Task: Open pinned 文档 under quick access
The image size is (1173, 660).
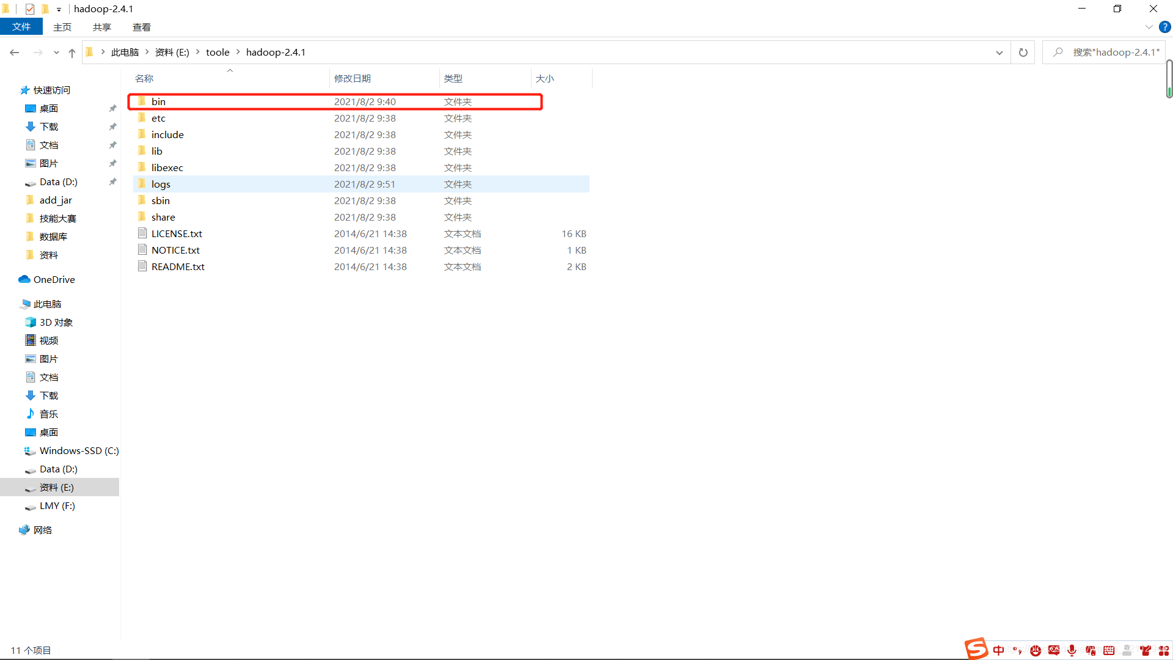Action: coord(49,145)
